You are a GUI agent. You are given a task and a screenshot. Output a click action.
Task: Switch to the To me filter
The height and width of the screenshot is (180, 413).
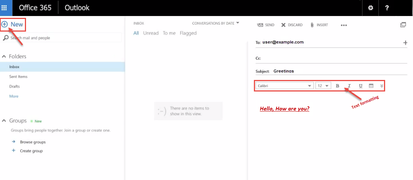click(169, 33)
